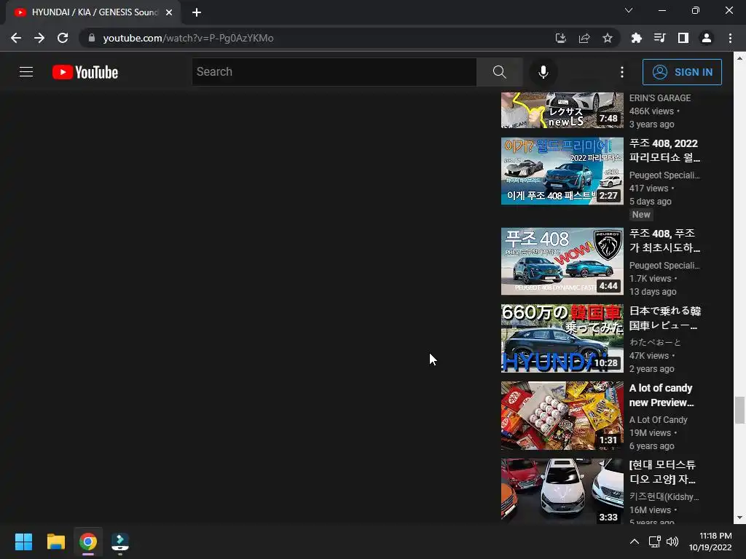Click the New badge under 5 days ago

click(641, 215)
